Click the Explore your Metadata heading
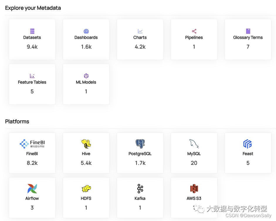 [x=33, y=8]
